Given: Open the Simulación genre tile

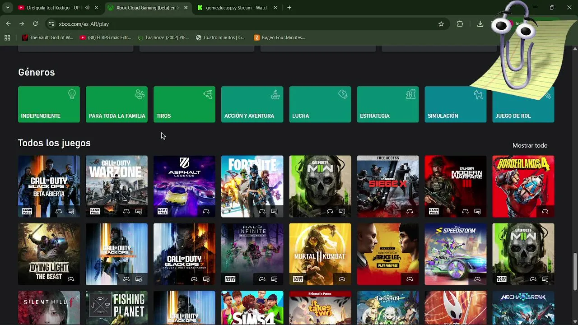Looking at the screenshot, I should [455, 104].
